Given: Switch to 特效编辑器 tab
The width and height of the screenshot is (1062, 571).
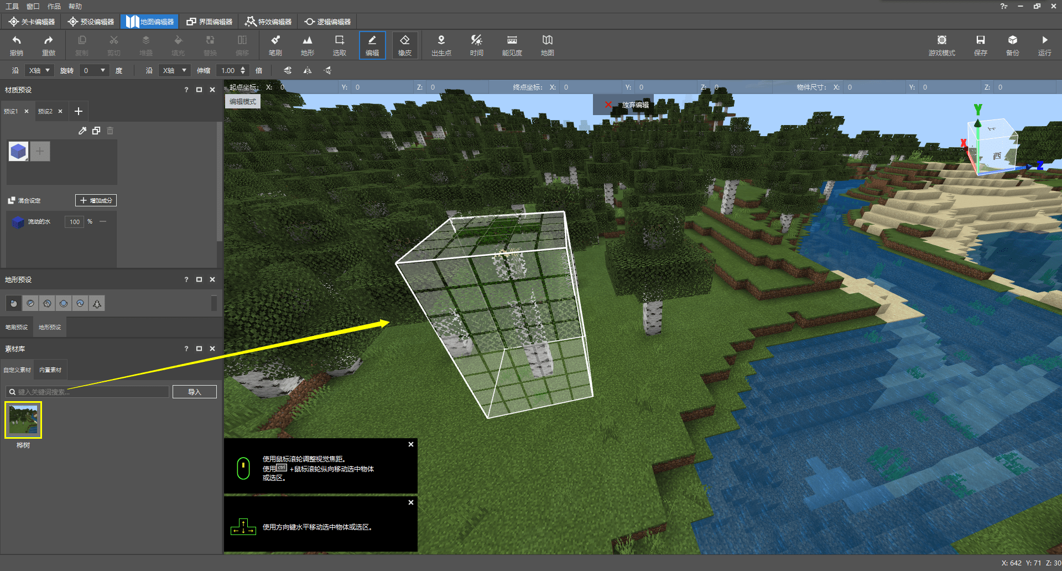Looking at the screenshot, I should [x=268, y=22].
